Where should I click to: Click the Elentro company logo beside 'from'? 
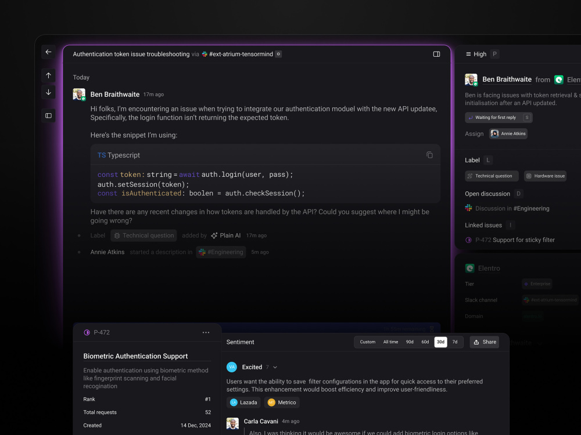click(x=558, y=79)
